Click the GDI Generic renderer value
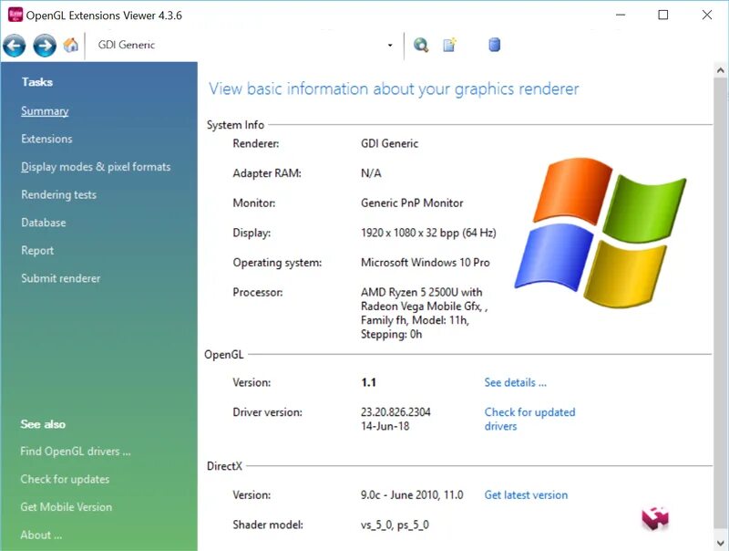Image resolution: width=729 pixels, height=551 pixels. point(389,143)
